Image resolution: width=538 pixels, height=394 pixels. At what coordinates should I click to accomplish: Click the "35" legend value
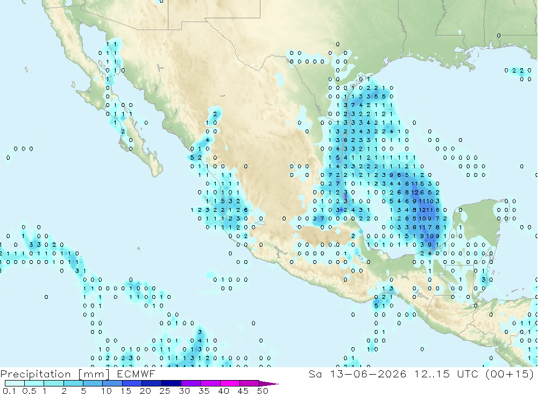pos(204,391)
